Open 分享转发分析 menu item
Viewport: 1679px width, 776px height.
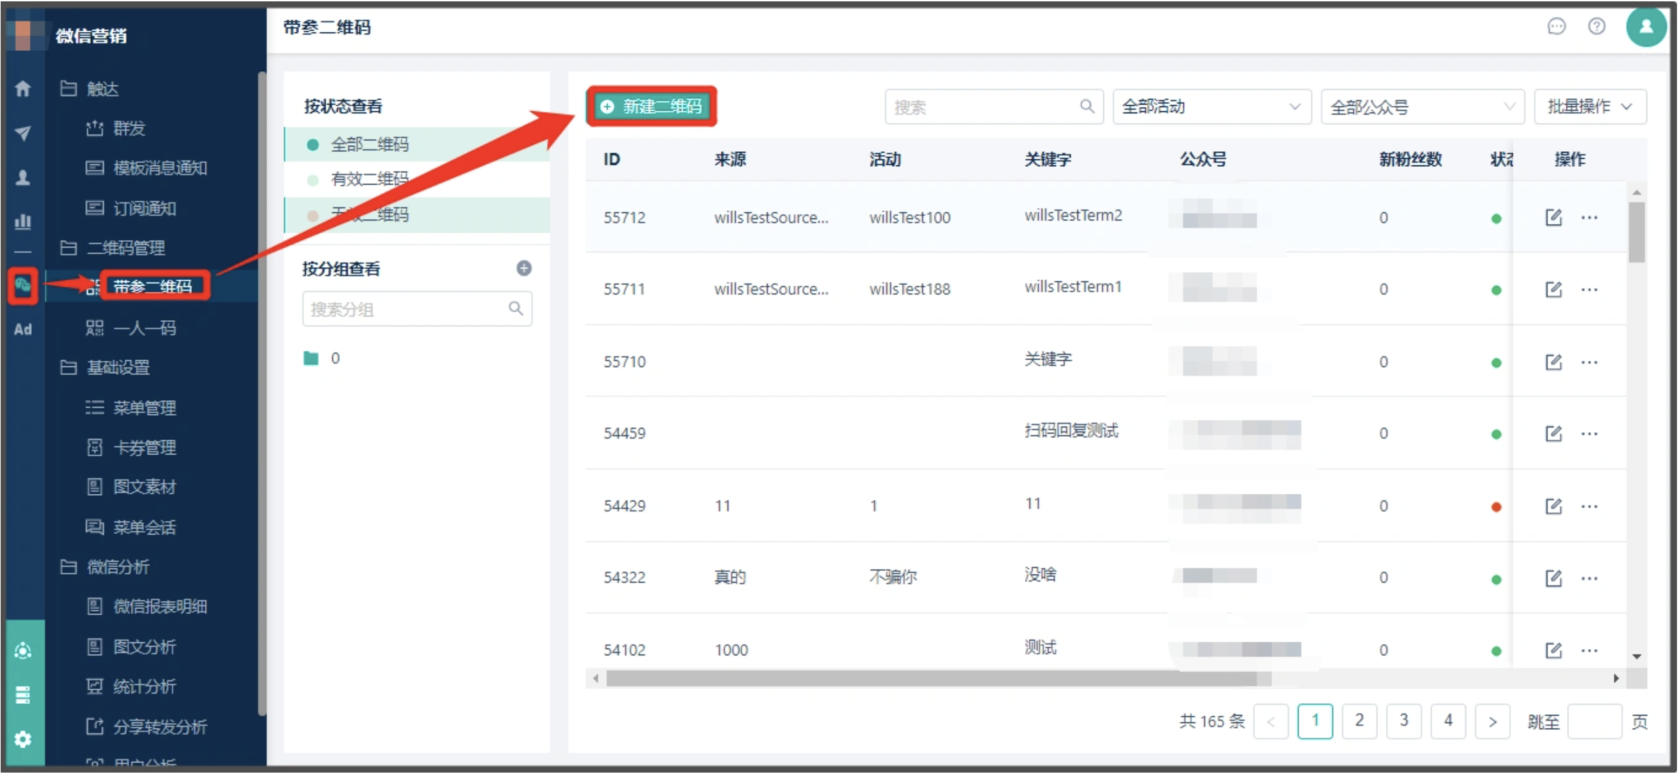[146, 726]
